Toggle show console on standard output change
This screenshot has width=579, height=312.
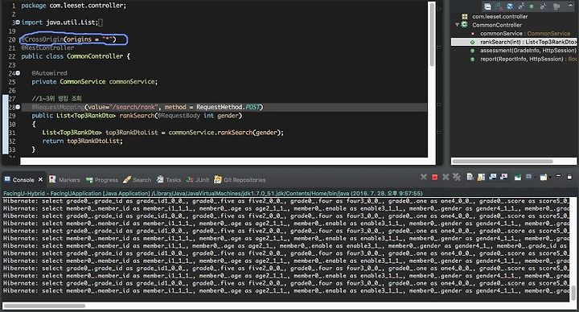click(x=493, y=177)
